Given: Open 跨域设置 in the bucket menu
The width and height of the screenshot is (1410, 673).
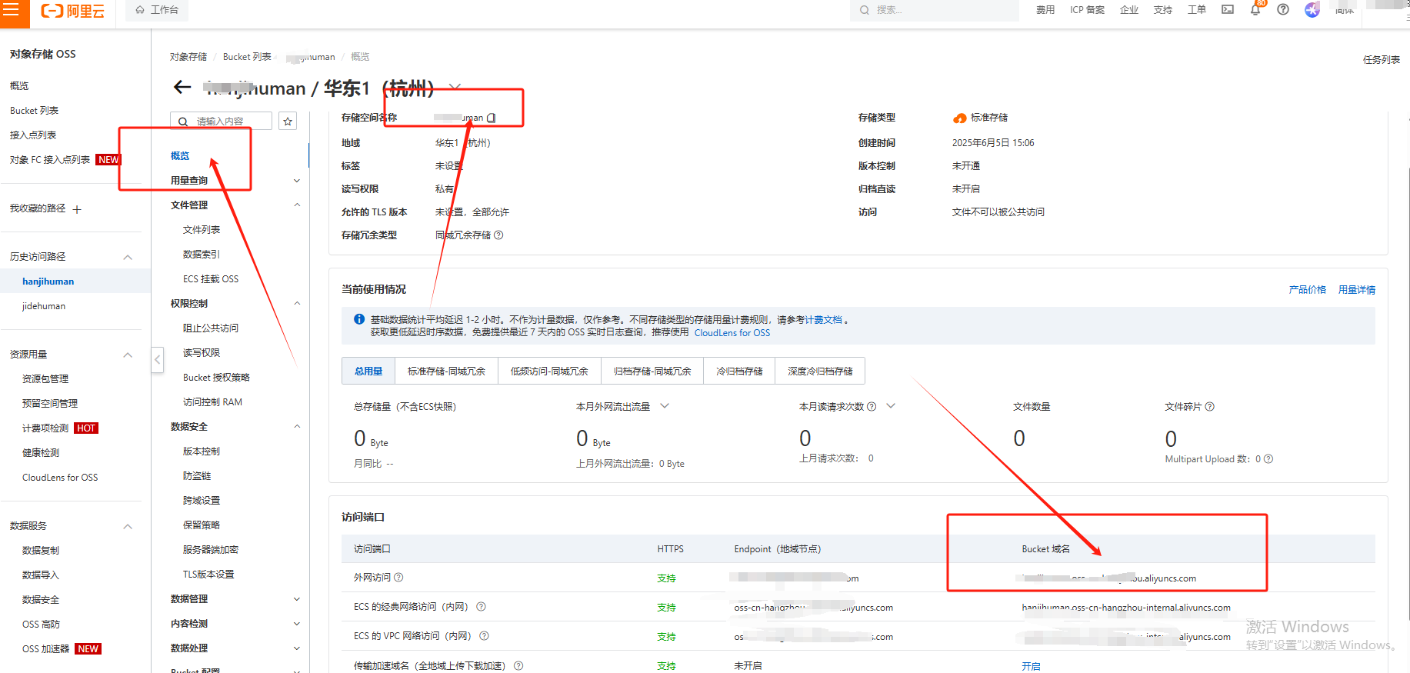Looking at the screenshot, I should (202, 501).
